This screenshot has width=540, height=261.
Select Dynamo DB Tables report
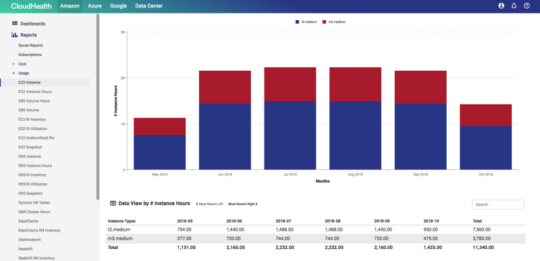[x=34, y=203]
